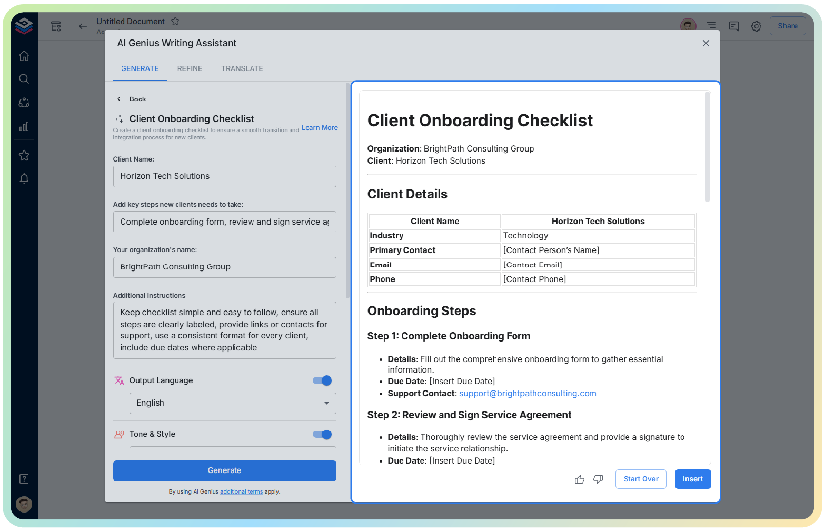This screenshot has width=825, height=532.
Task: Switch to the Translate tab
Action: [x=242, y=68]
